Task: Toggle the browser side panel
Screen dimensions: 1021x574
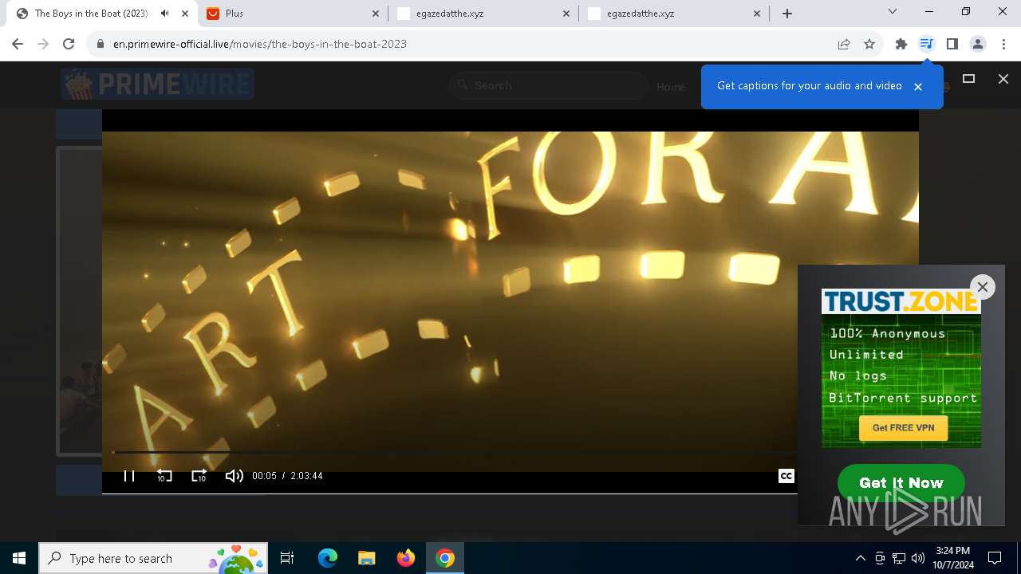Action: (952, 44)
